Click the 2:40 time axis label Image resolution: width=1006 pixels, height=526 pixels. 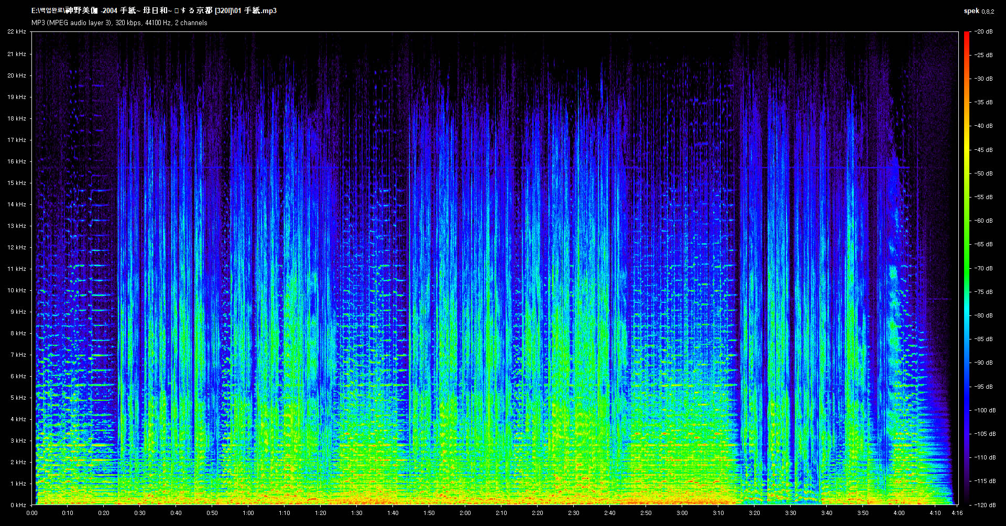(610, 513)
